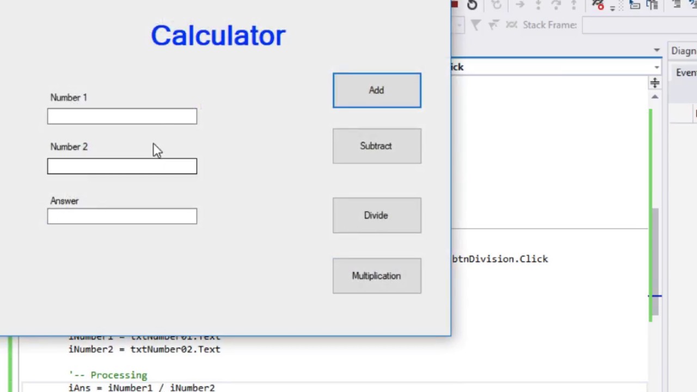Switch to the Events tab
This screenshot has height=392, width=697.
coord(686,73)
